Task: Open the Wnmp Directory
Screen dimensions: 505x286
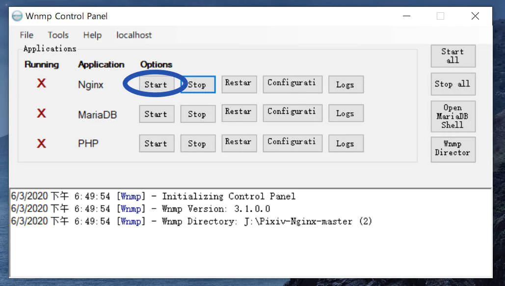Action: click(x=452, y=149)
